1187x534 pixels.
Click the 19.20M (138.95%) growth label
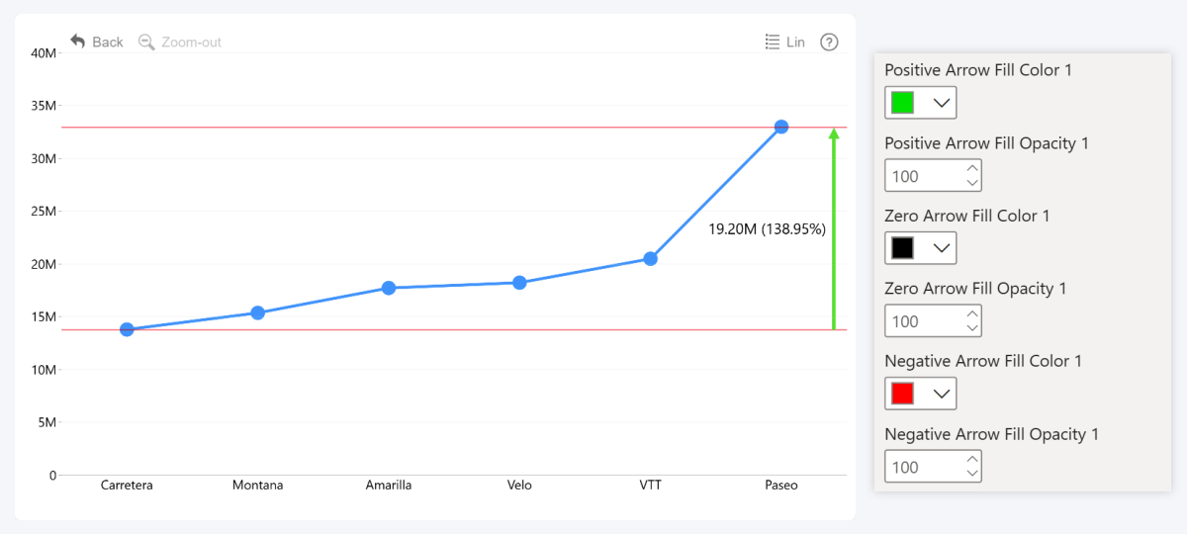[767, 228]
